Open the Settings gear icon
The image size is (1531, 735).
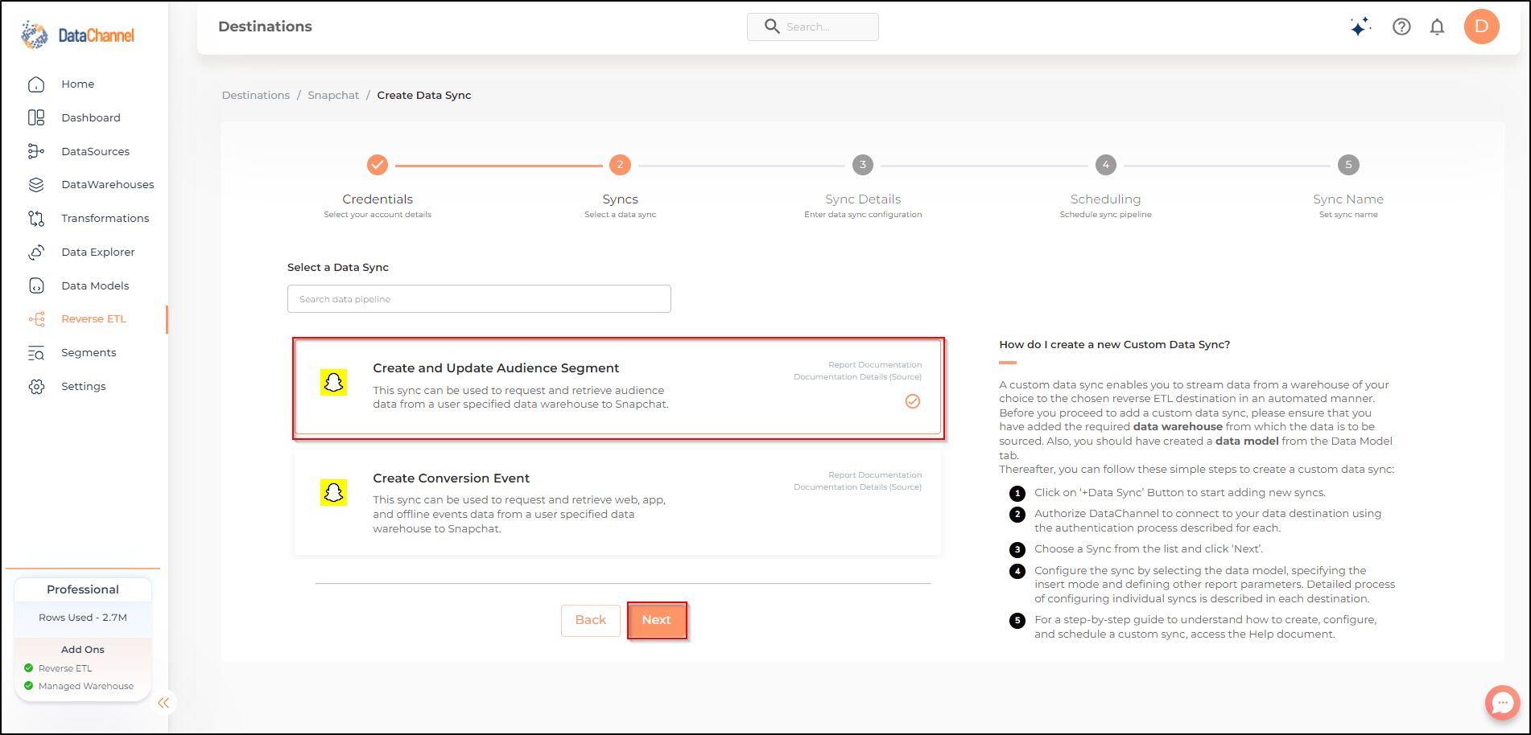tap(36, 387)
